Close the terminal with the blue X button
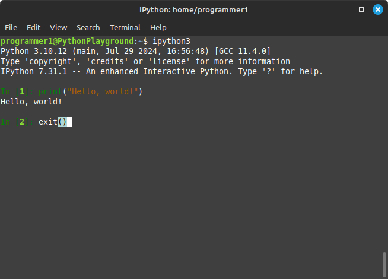The width and height of the screenshot is (388, 279). [x=377, y=9]
